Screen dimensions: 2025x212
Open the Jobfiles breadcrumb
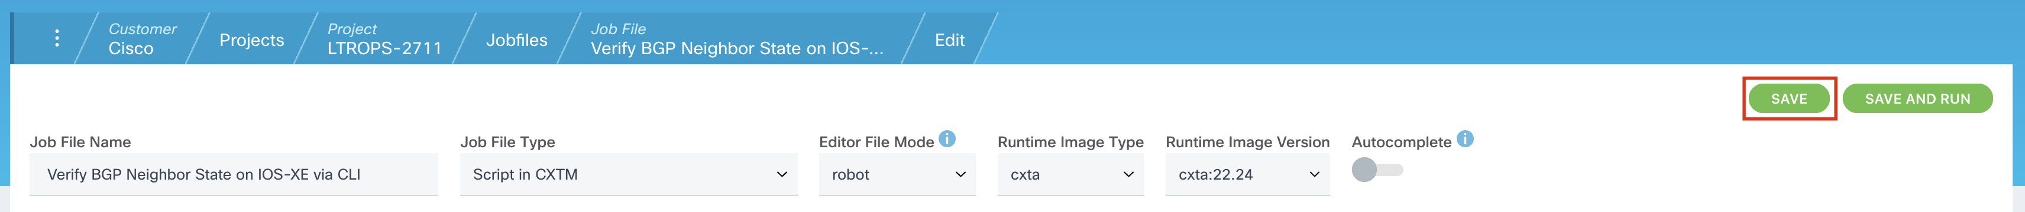point(516,40)
